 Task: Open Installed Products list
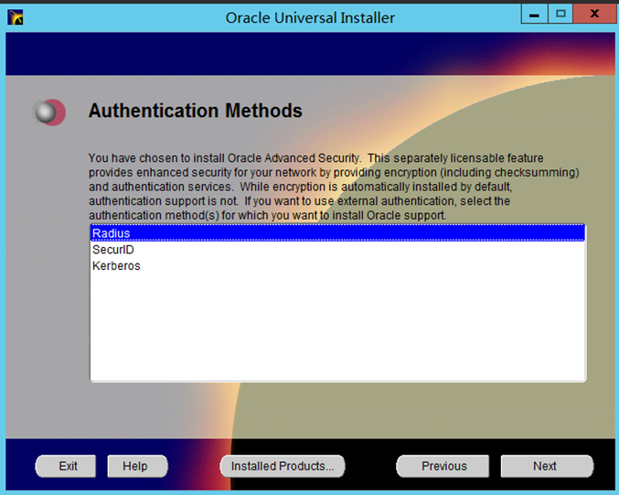(283, 466)
